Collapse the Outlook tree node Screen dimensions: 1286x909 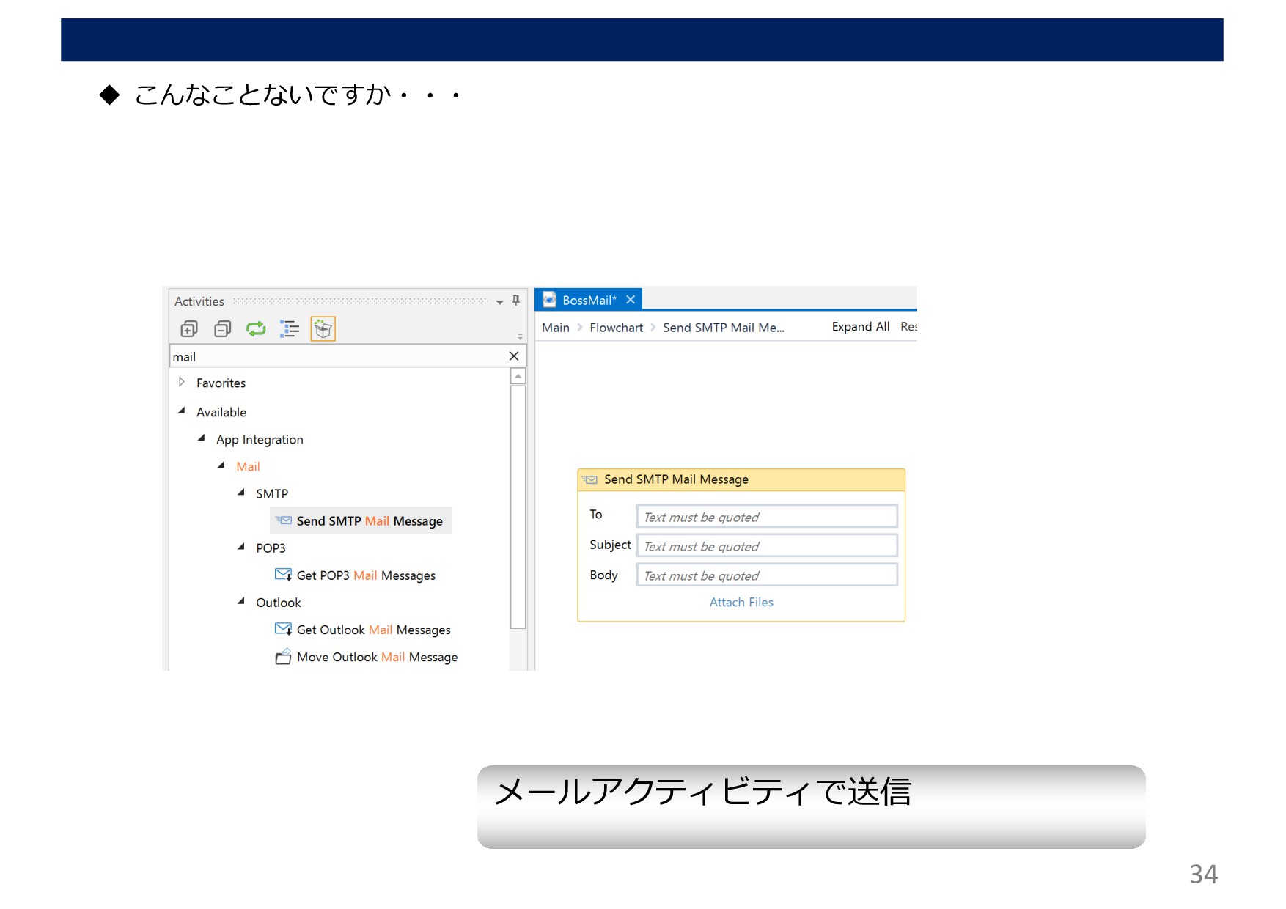pyautogui.click(x=241, y=601)
